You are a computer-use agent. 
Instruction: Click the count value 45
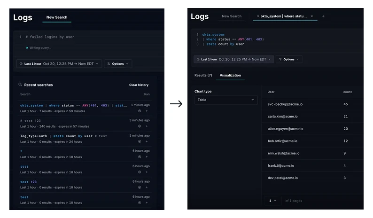(346, 104)
